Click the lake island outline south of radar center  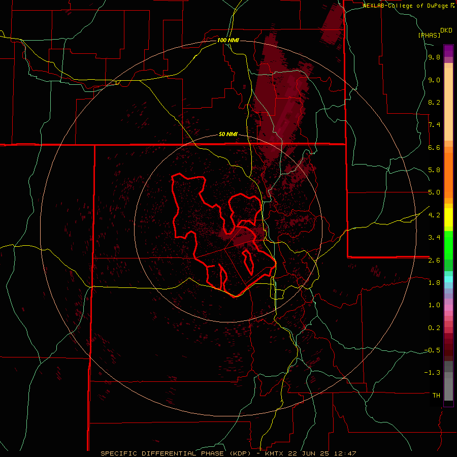[248, 262]
